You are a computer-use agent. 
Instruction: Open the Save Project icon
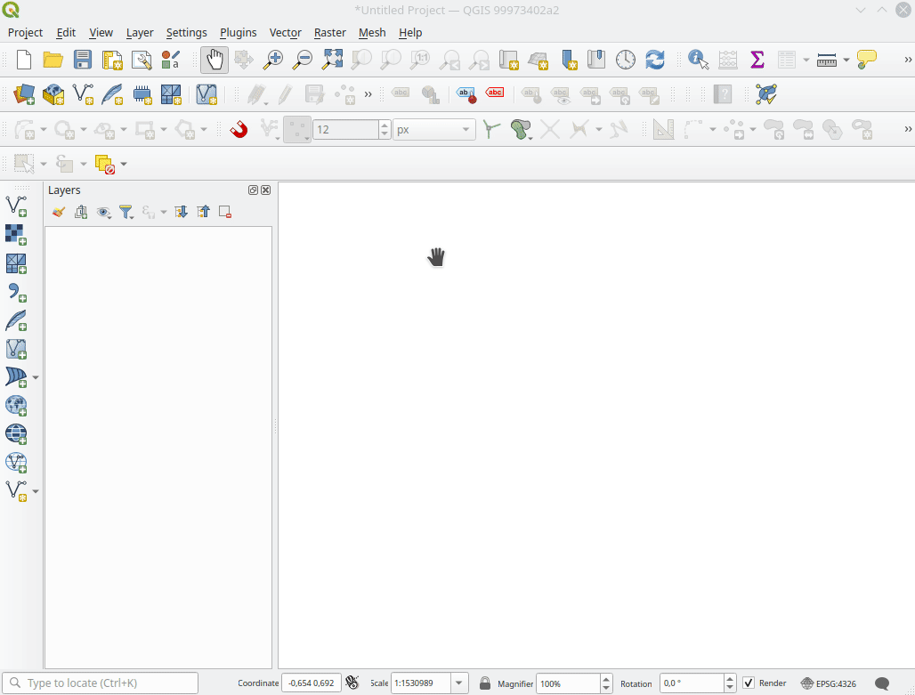[x=83, y=60]
